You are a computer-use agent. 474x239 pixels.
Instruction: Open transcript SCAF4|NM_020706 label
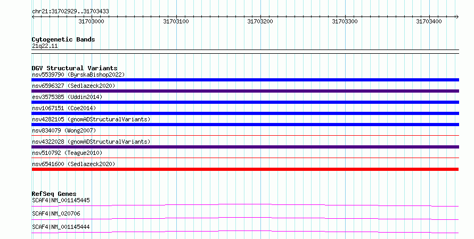(x=56, y=213)
